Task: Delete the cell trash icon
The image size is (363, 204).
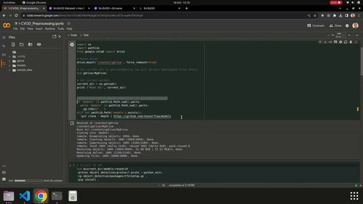Action: [x=351, y=42]
